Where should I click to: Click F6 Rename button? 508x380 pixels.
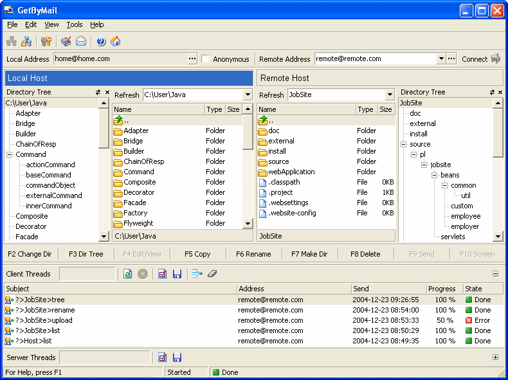[x=253, y=254]
